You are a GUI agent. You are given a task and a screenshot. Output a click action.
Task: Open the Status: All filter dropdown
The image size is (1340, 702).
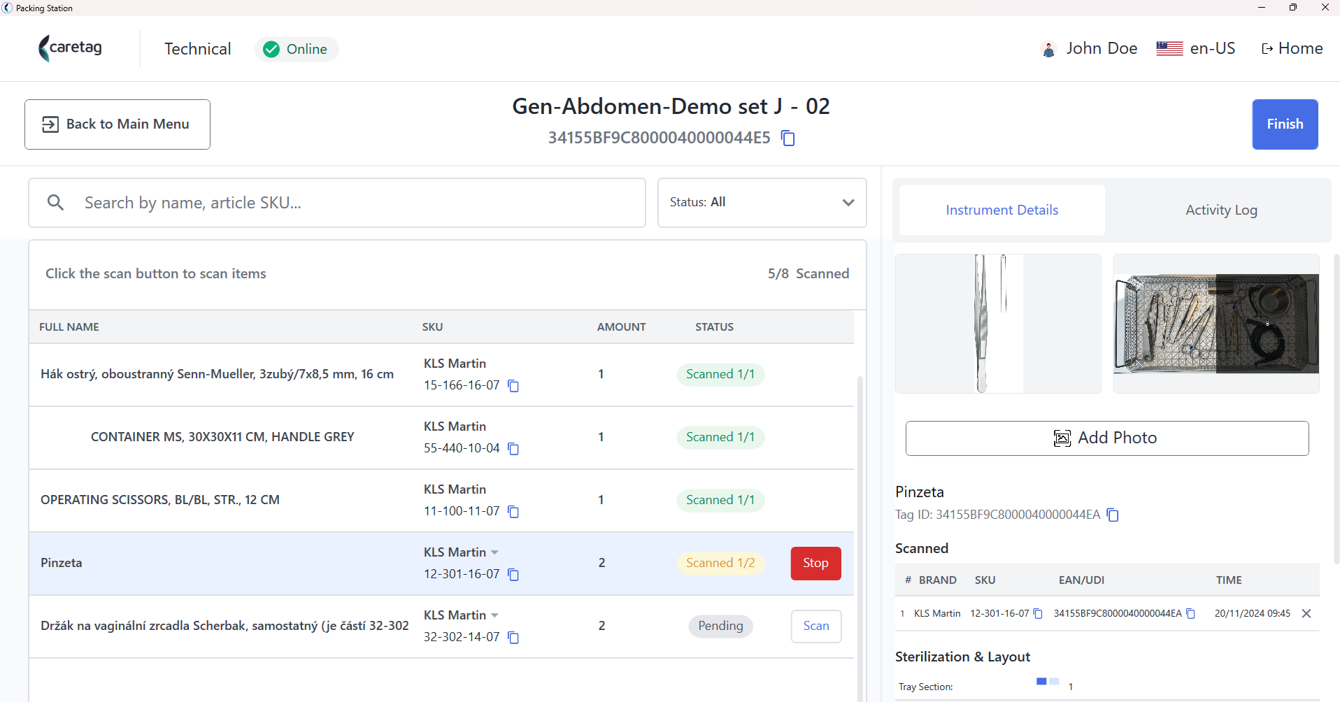[762, 203]
